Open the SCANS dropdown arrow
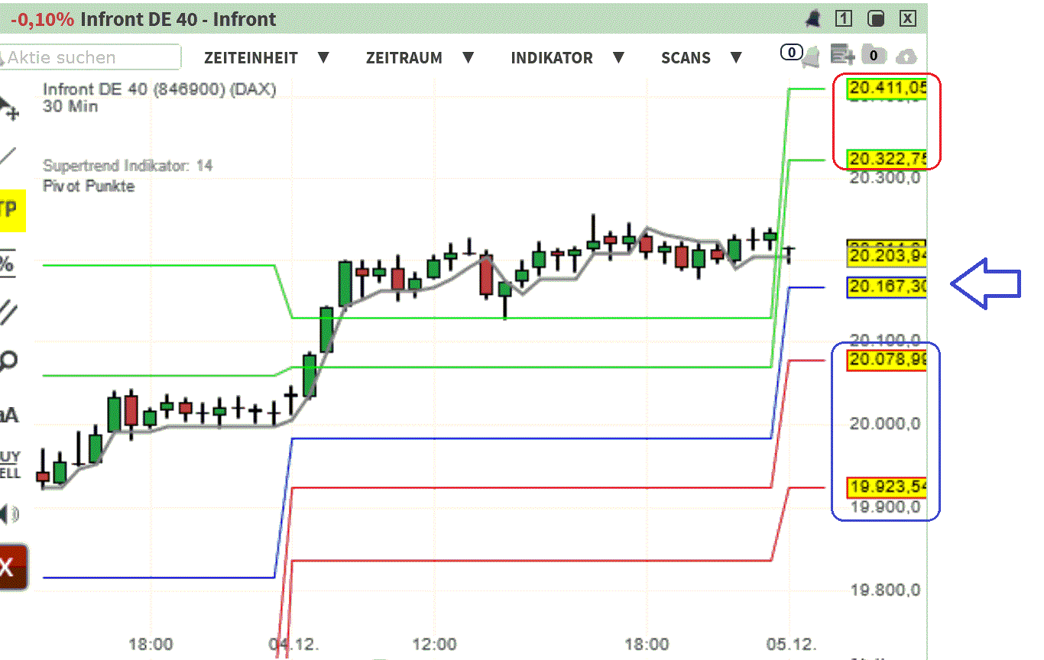This screenshot has height=660, width=1044. click(x=735, y=57)
